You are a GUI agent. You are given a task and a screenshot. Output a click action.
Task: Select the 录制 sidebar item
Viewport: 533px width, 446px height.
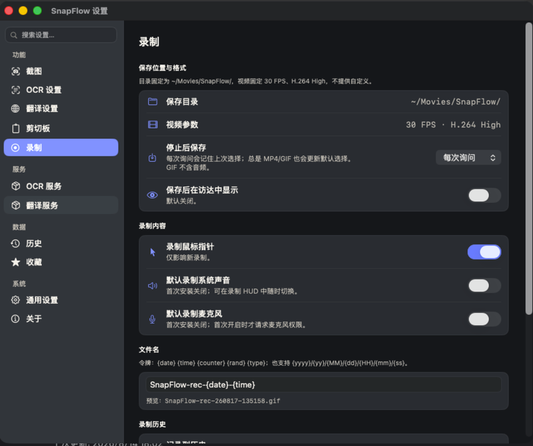pos(61,148)
